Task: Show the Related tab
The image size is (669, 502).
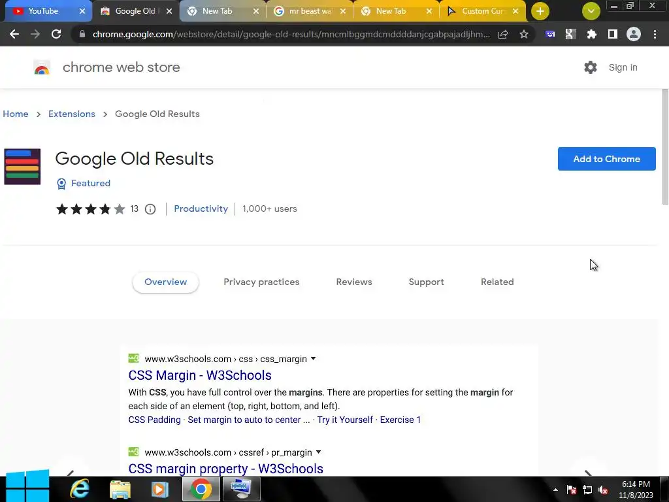Action: tap(497, 282)
